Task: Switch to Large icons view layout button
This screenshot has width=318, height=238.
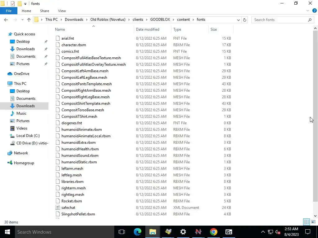Action: point(313,222)
